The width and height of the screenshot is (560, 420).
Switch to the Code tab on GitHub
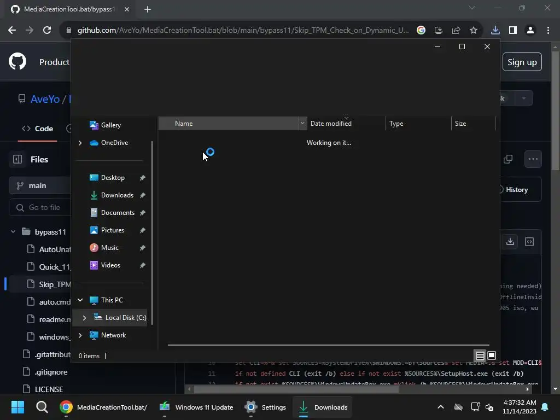pyautogui.click(x=38, y=129)
